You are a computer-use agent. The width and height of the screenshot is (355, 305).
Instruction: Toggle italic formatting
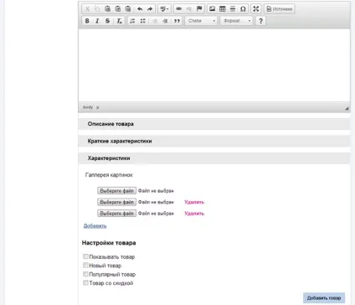coord(97,21)
